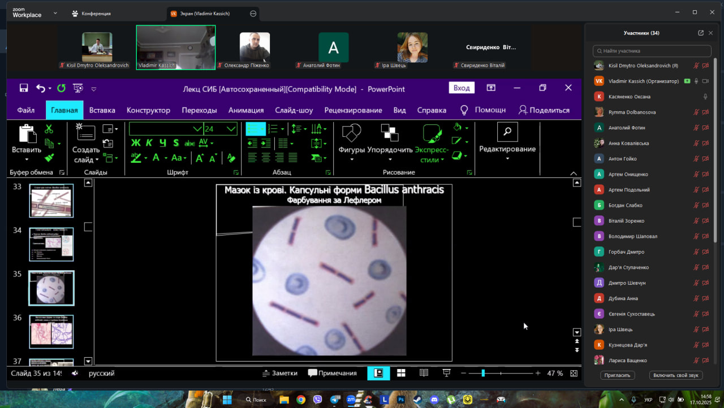Screen dimensions: 724x408
Task: Click Steam icon in Windows taskbar
Action: 417,400
